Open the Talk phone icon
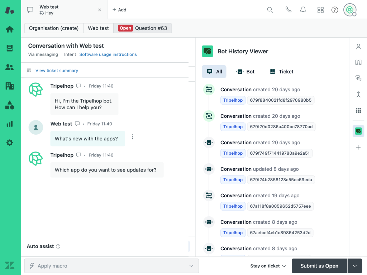The image size is (367, 275). (289, 10)
